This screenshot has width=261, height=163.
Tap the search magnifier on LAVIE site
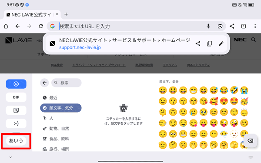point(253,40)
